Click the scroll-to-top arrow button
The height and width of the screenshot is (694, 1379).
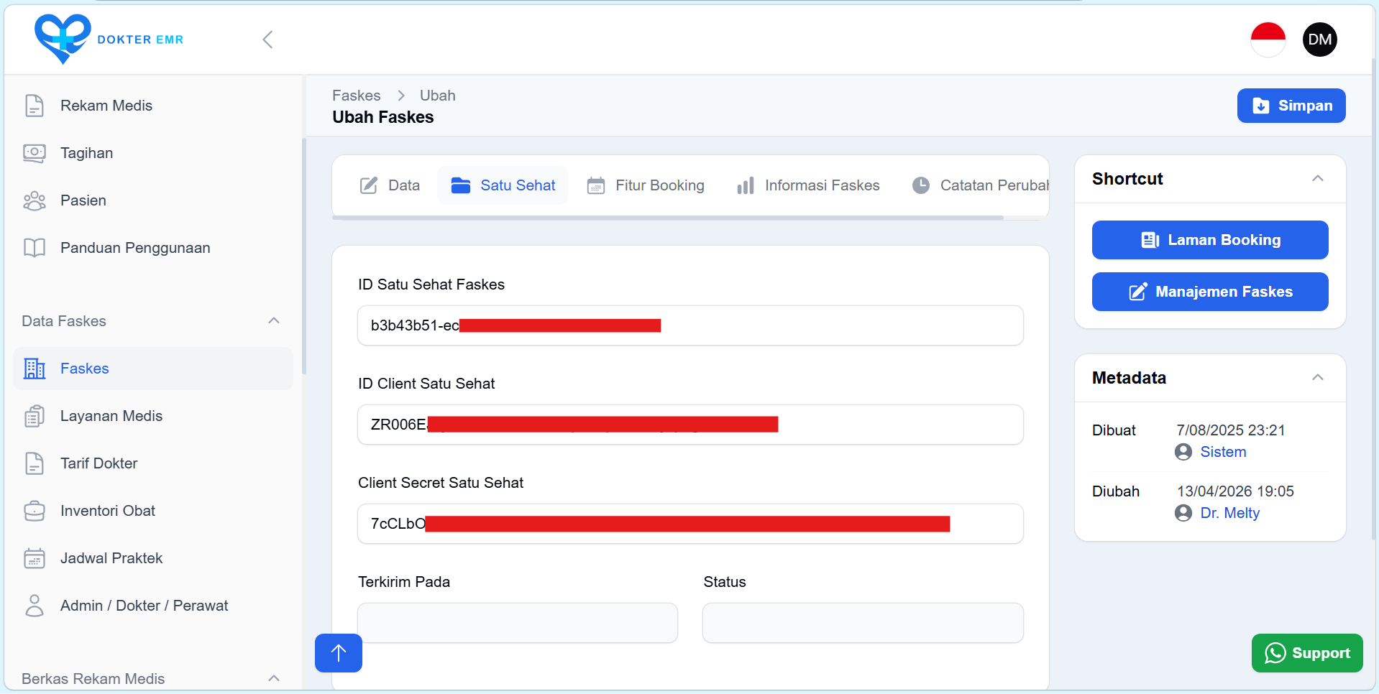(339, 653)
